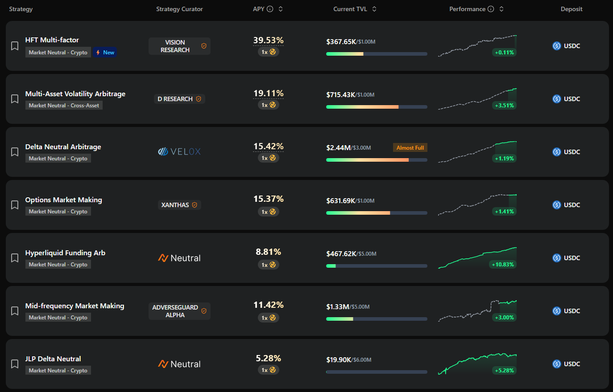The image size is (613, 392).
Task: Select the Strategy Curator column header
Action: click(x=179, y=9)
